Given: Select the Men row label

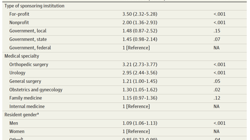Looking at the screenshot, I should (x=14, y=123).
